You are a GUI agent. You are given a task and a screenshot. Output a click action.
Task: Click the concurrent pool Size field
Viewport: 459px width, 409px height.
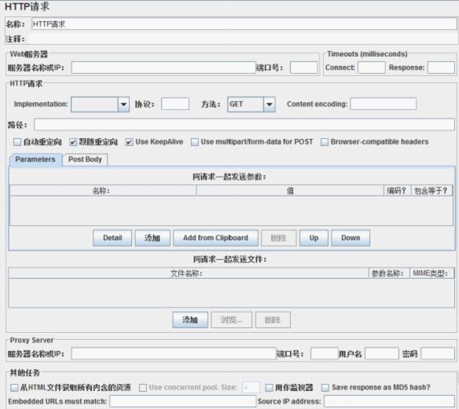tap(251, 388)
